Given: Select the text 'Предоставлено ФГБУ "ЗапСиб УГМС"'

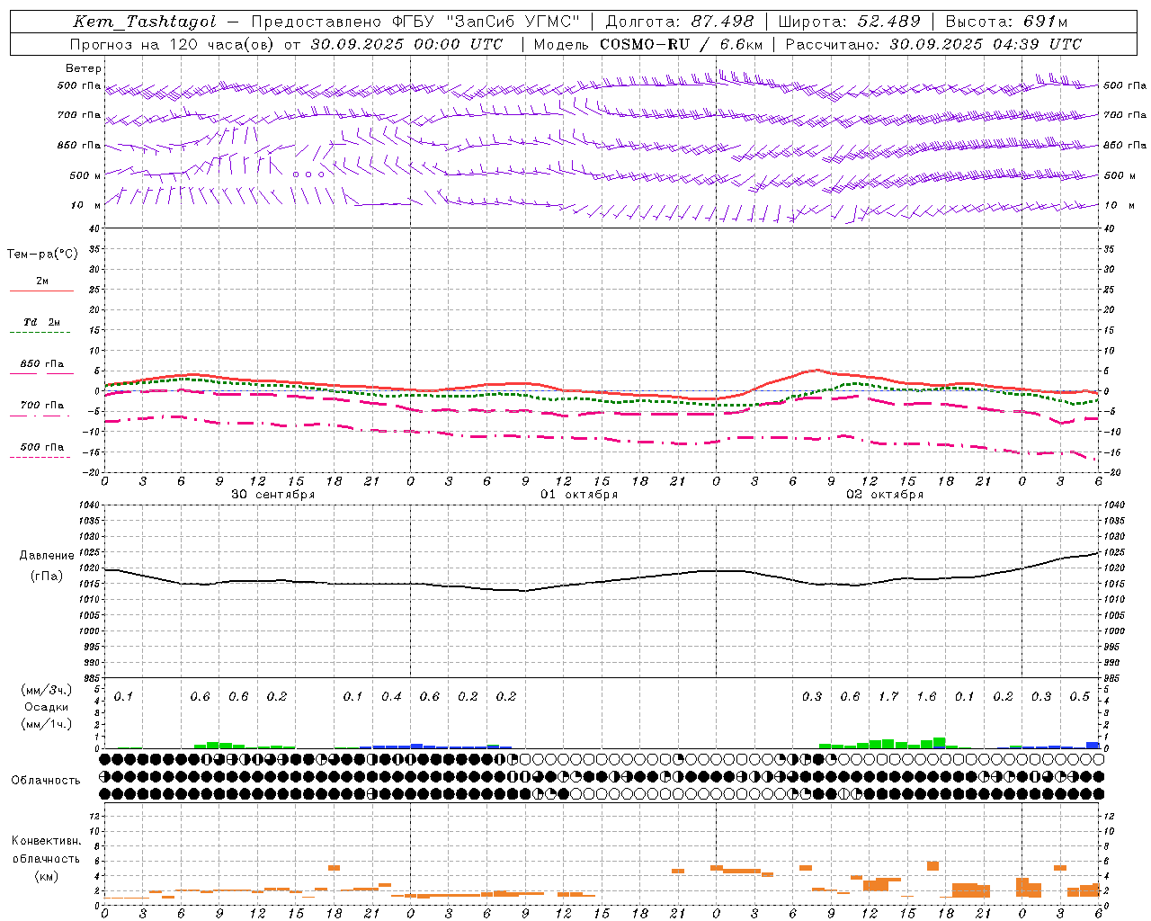Looking at the screenshot, I should pos(415,22).
